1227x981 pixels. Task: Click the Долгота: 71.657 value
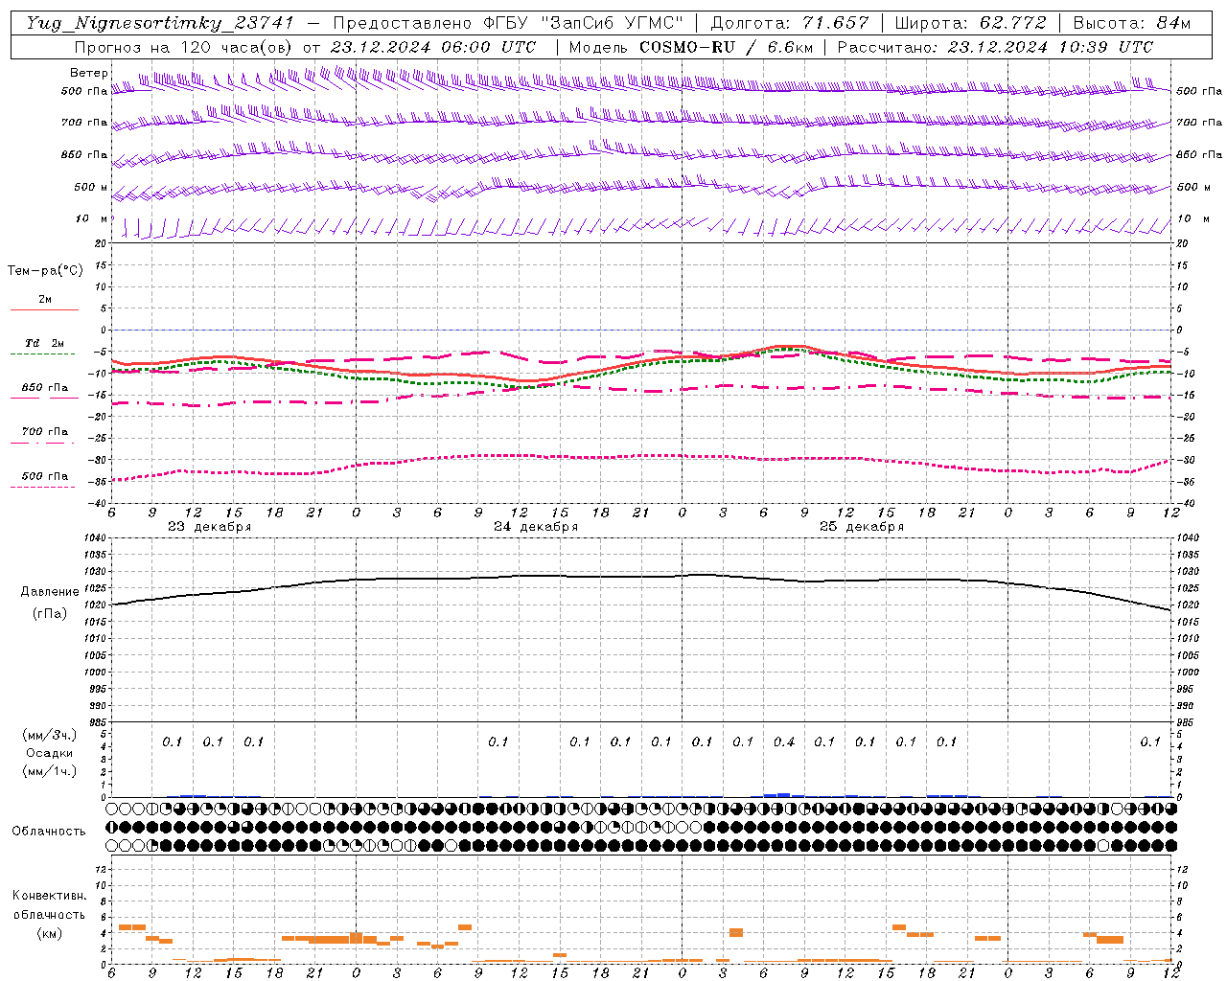(x=790, y=23)
